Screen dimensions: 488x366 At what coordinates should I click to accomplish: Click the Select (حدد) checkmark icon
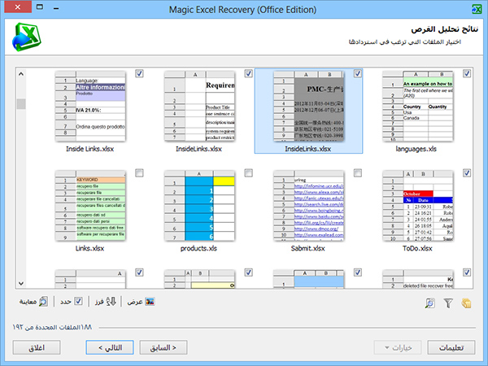(x=78, y=301)
